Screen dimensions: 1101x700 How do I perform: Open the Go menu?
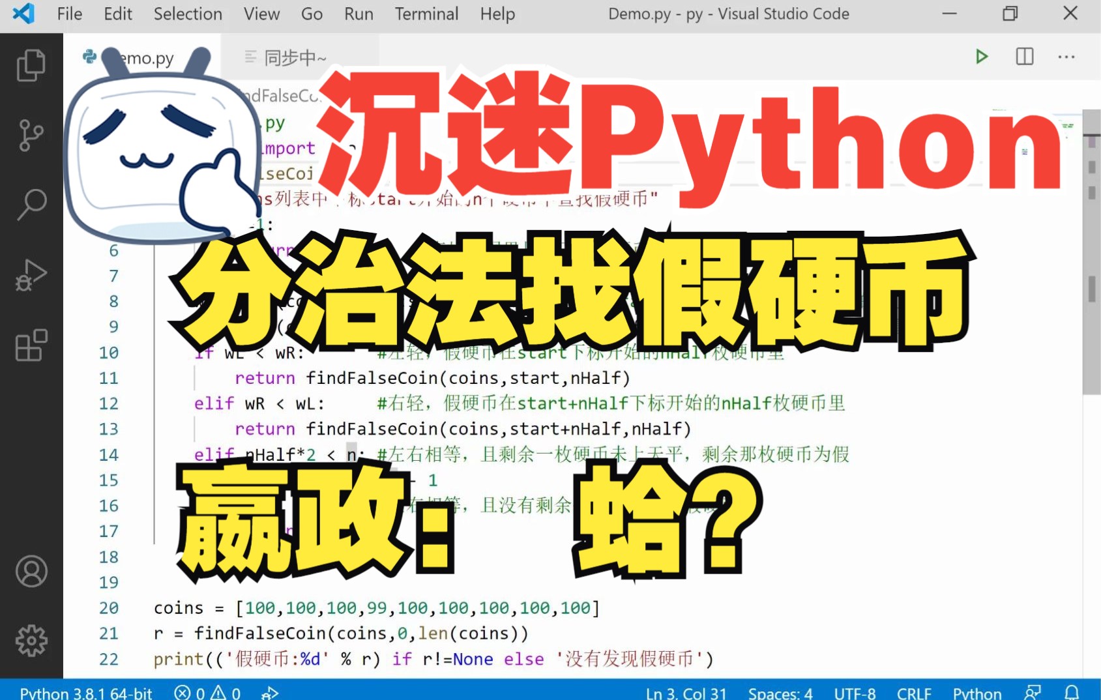point(312,14)
